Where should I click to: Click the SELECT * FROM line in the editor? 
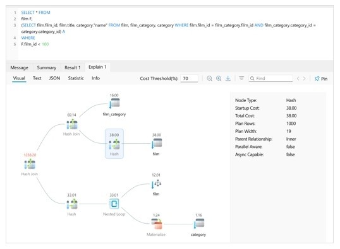(x=36, y=13)
